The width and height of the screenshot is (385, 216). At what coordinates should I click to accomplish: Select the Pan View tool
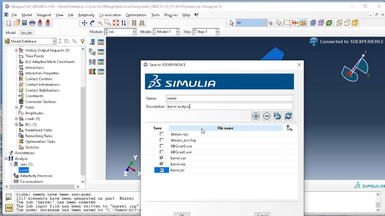(x=85, y=23)
